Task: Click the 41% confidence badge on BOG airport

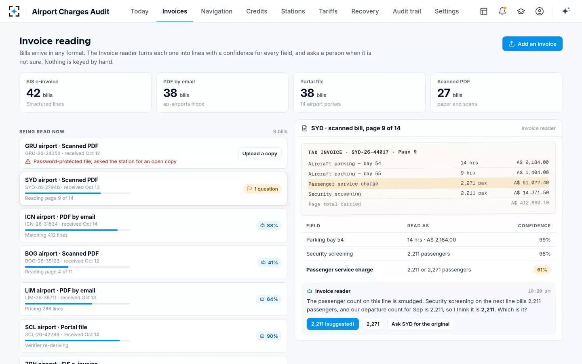Action: pyautogui.click(x=269, y=262)
